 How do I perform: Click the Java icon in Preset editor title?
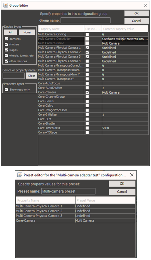point(20,175)
